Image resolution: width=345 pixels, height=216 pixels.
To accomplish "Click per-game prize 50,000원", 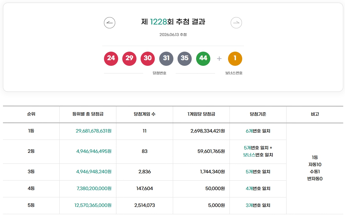I will [x=215, y=188].
